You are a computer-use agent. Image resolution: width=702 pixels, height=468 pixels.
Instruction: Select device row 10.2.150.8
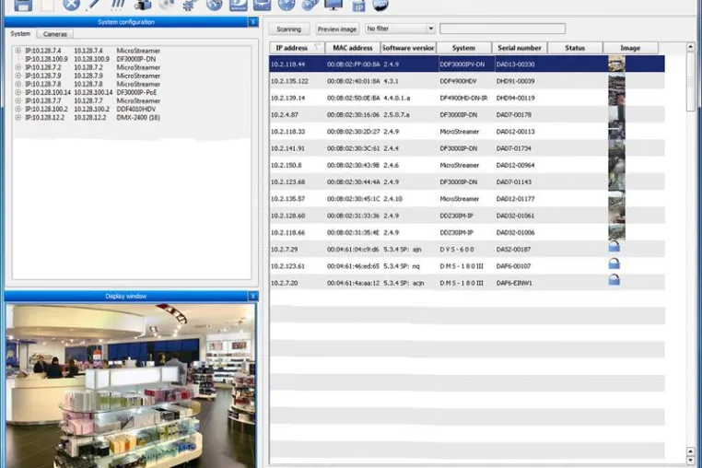(x=467, y=165)
